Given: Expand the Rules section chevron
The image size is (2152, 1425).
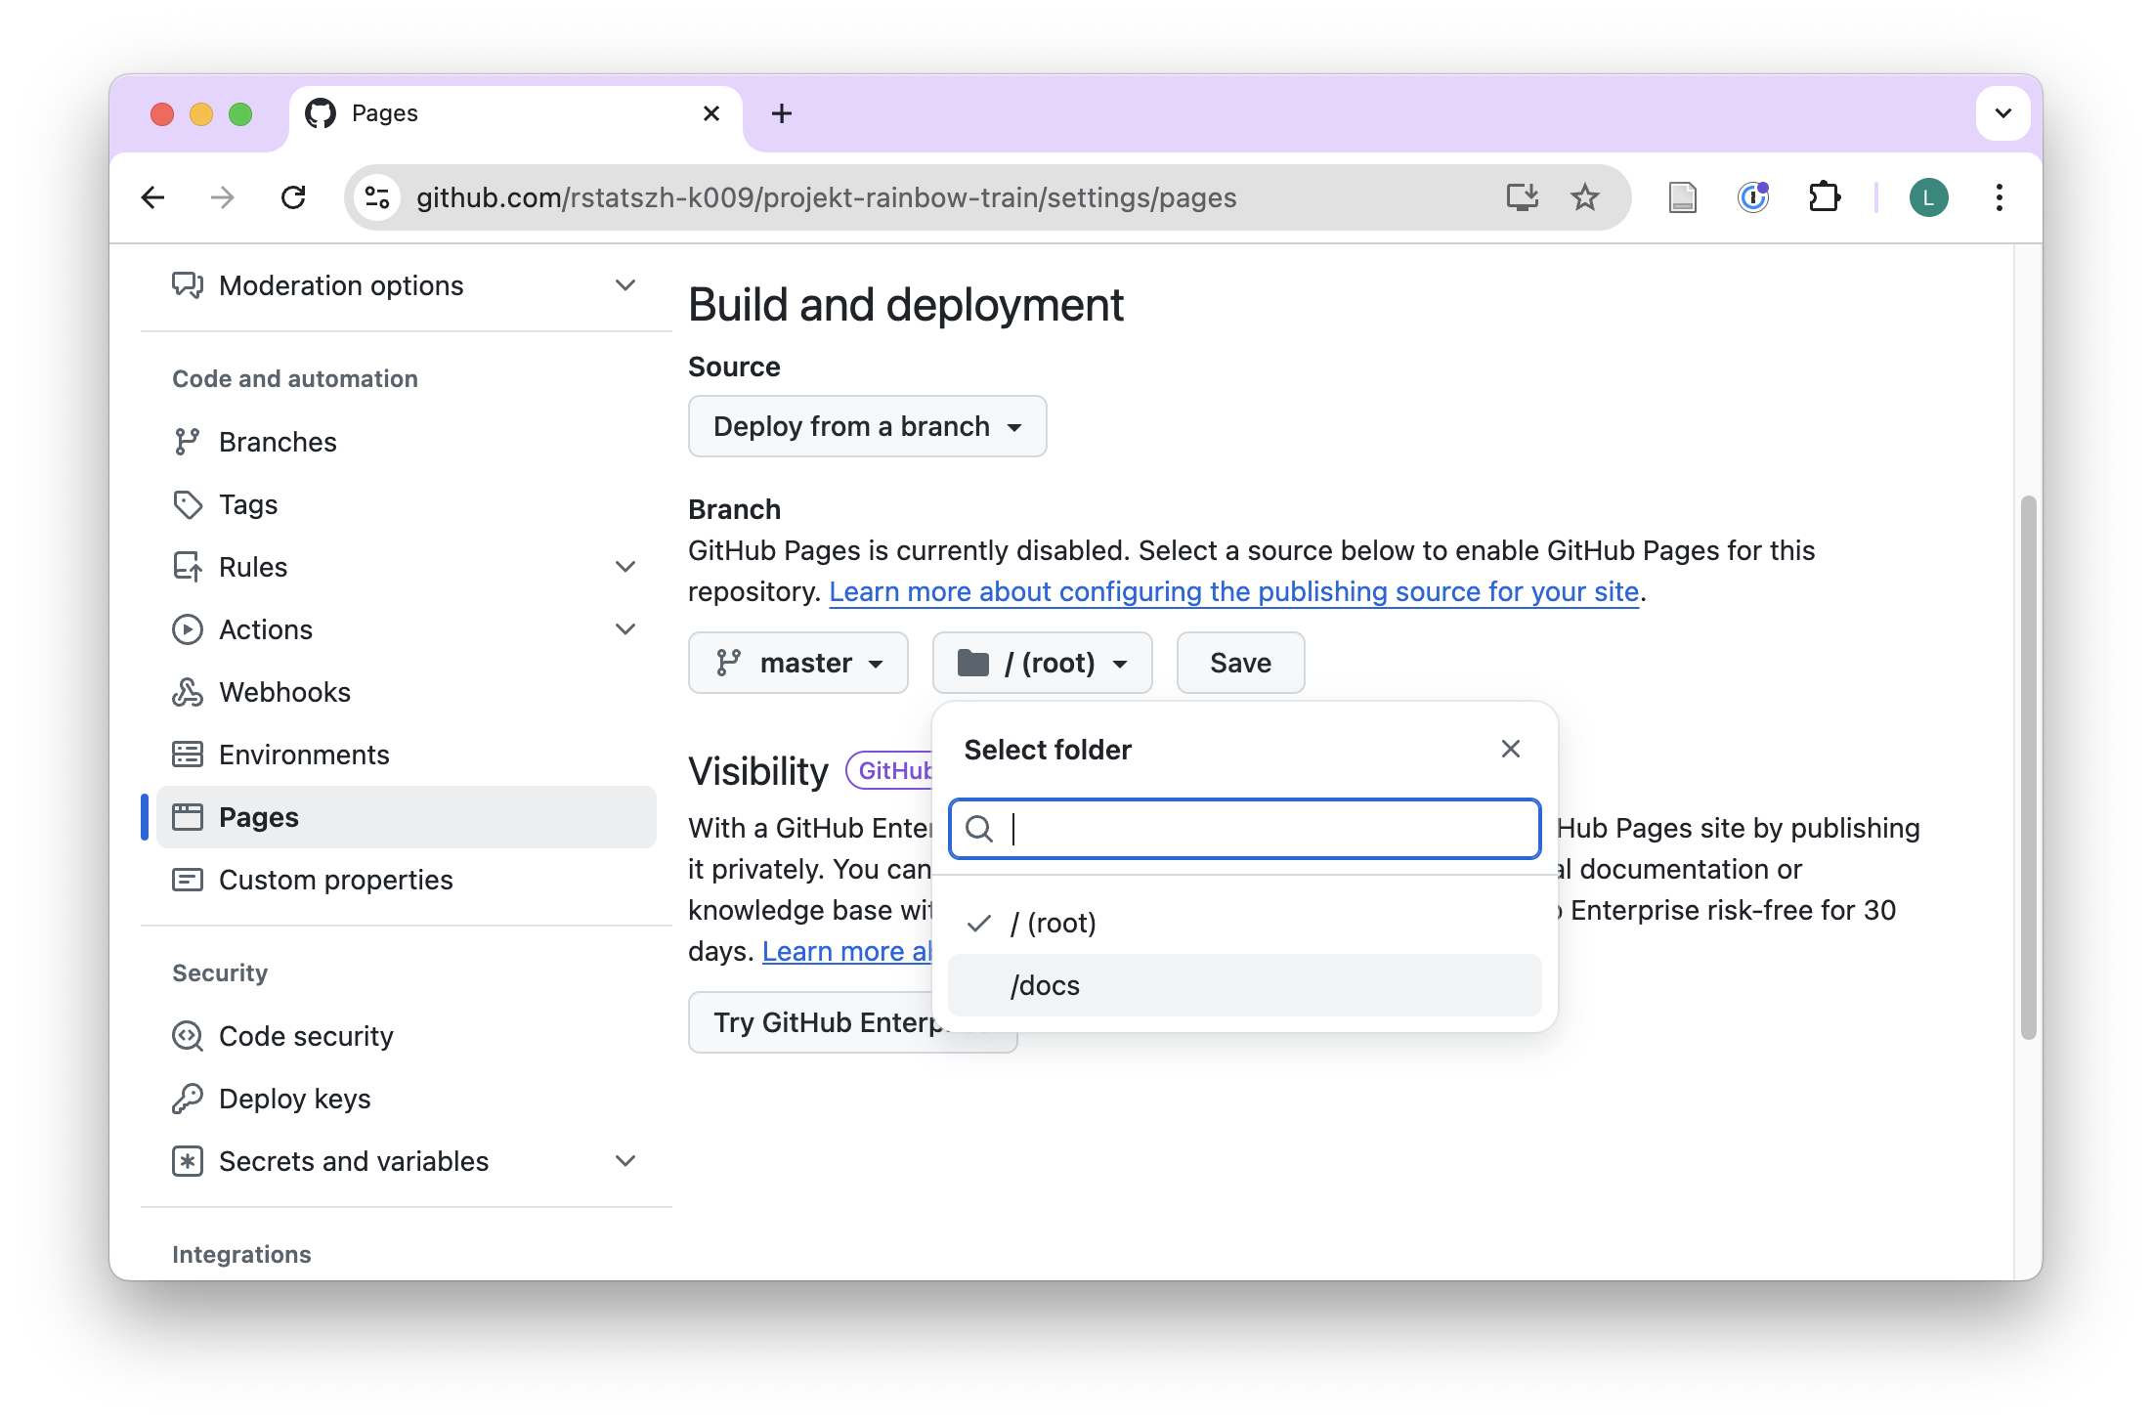Looking at the screenshot, I should pyautogui.click(x=625, y=567).
